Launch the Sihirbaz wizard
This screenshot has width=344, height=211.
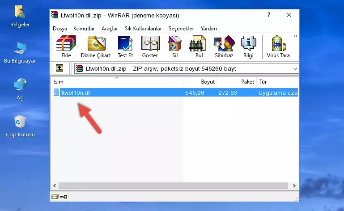pos(224,46)
